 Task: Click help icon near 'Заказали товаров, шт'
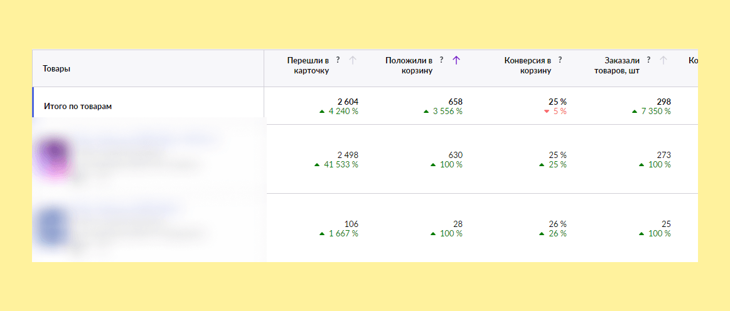click(x=648, y=60)
